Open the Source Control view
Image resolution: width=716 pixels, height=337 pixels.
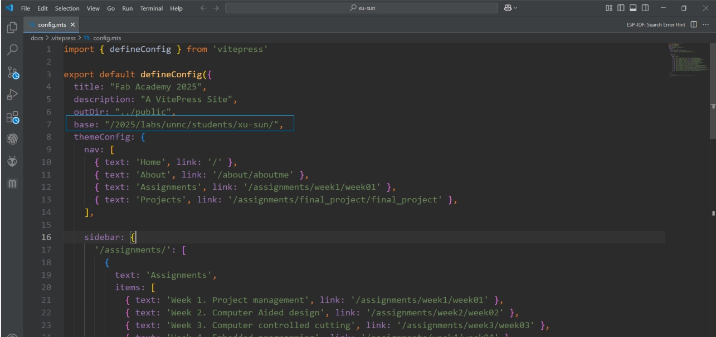[x=12, y=73]
